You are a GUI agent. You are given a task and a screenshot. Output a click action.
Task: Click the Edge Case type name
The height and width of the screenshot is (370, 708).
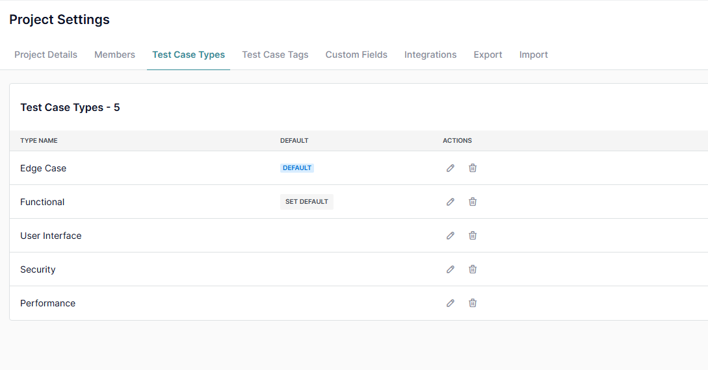(44, 168)
